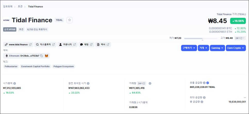Viewport: 249px width, 114px height.
Task: Click Ethereum diamond icon in contract chip
Action: click(x=7, y=56)
